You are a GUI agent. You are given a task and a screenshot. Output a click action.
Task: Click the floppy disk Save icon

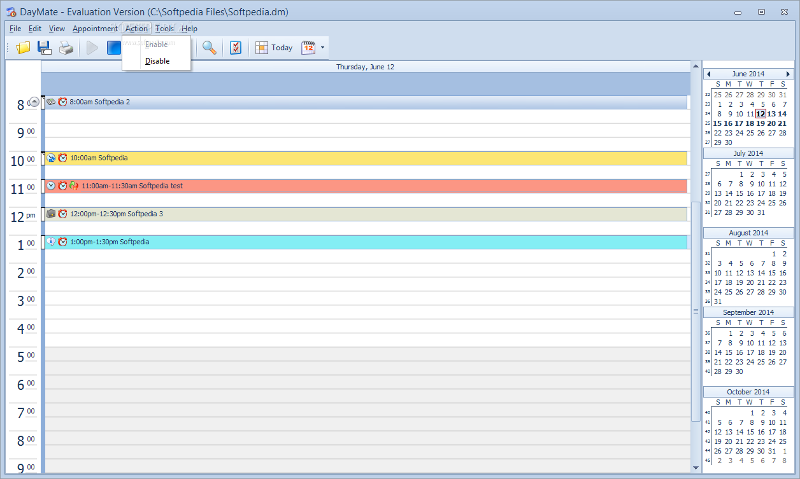(45, 48)
